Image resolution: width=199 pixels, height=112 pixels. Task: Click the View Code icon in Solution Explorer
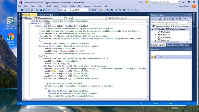(x=185, y=19)
